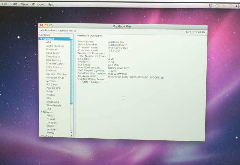This screenshot has width=240, height=165.
Task: Click the Model Identifier value MacBookPro2,2
Action: click(x=118, y=45)
